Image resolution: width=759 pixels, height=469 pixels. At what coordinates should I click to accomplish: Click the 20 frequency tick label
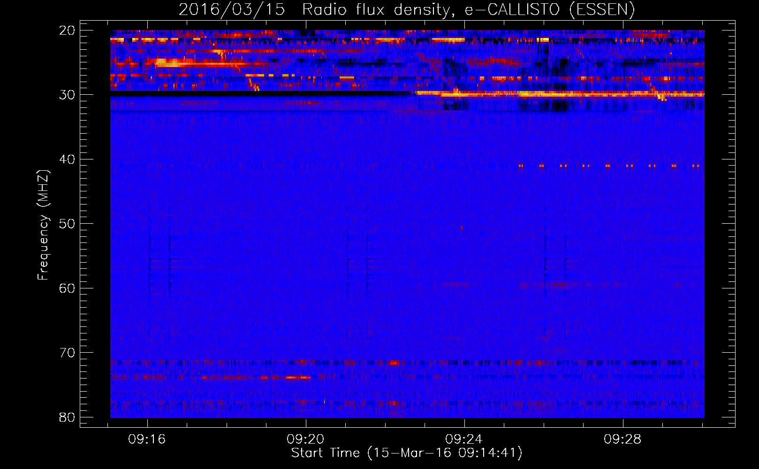click(x=68, y=30)
